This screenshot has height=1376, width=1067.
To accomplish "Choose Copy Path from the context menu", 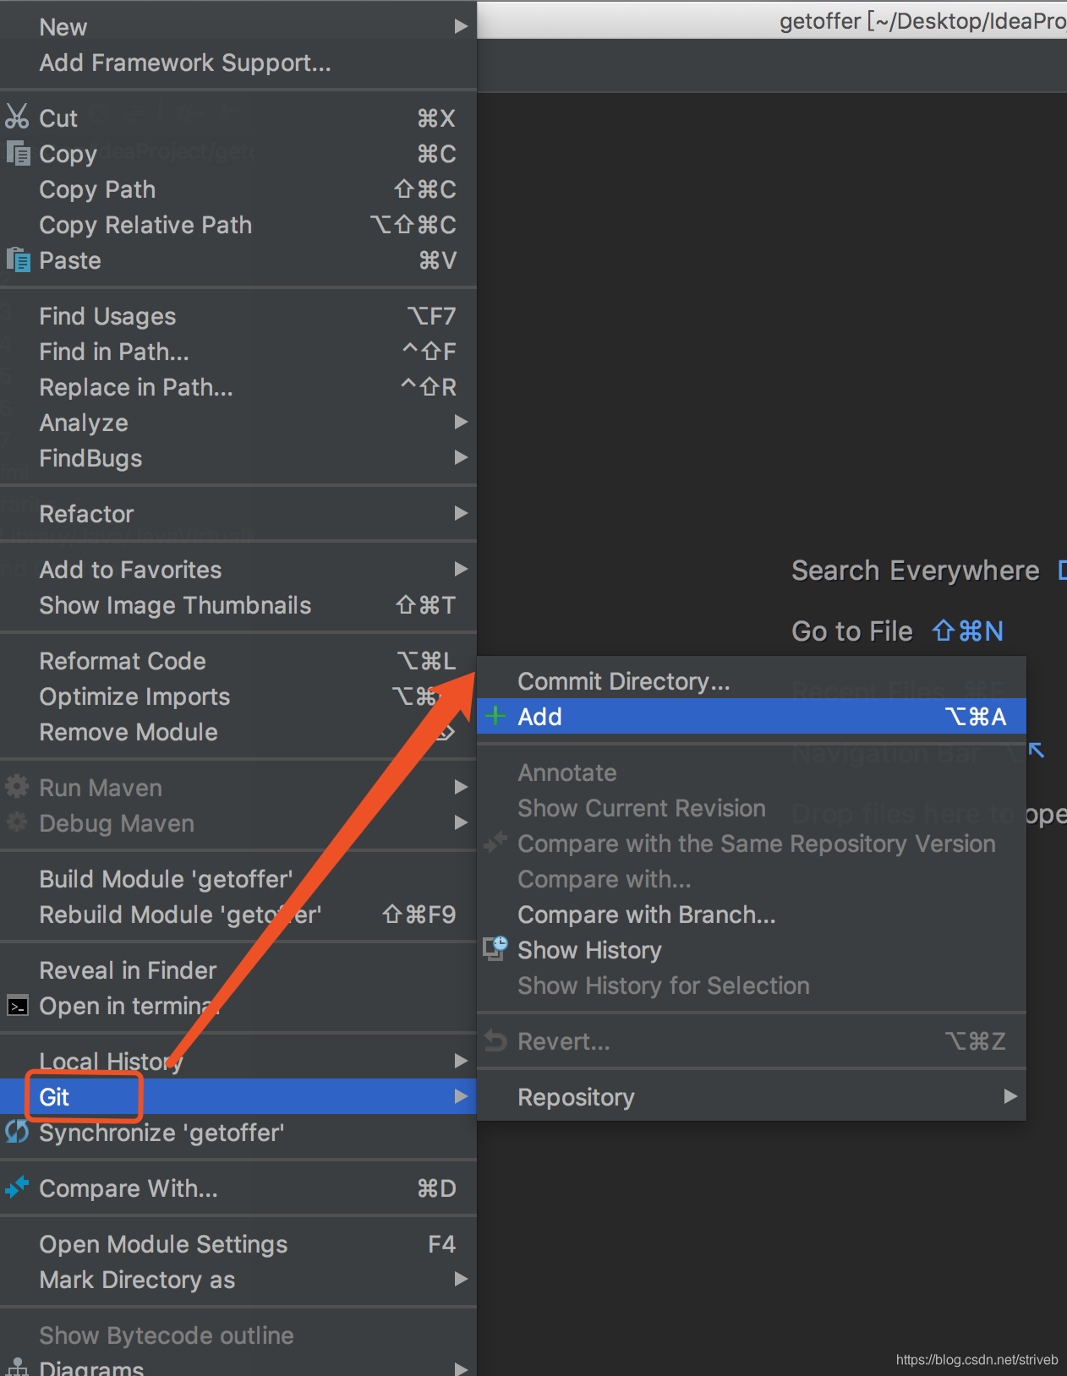I will pyautogui.click(x=238, y=189).
